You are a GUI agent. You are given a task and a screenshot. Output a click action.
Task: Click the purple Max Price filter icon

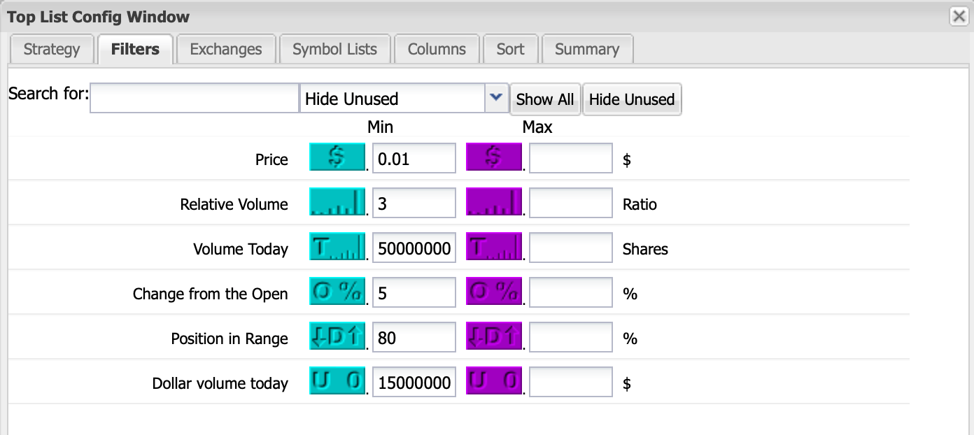(x=493, y=157)
